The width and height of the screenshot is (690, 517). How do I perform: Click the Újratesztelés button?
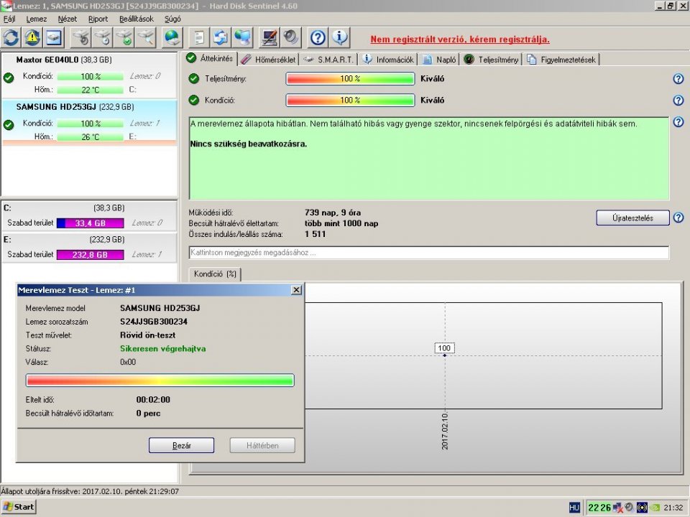632,218
